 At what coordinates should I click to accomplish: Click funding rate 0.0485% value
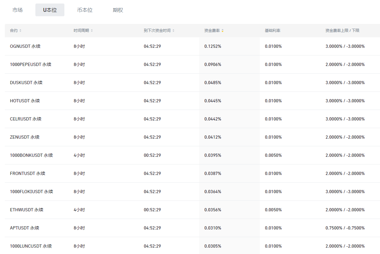tap(213, 83)
